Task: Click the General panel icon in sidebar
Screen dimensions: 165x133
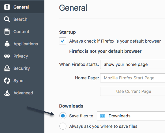Action: pyautogui.click(x=7, y=7)
